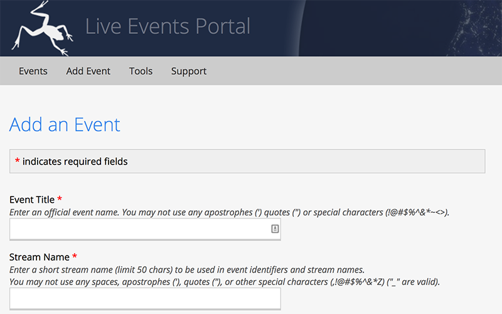
Task: Click red asterisk in required fields notice
Action: [x=18, y=160]
